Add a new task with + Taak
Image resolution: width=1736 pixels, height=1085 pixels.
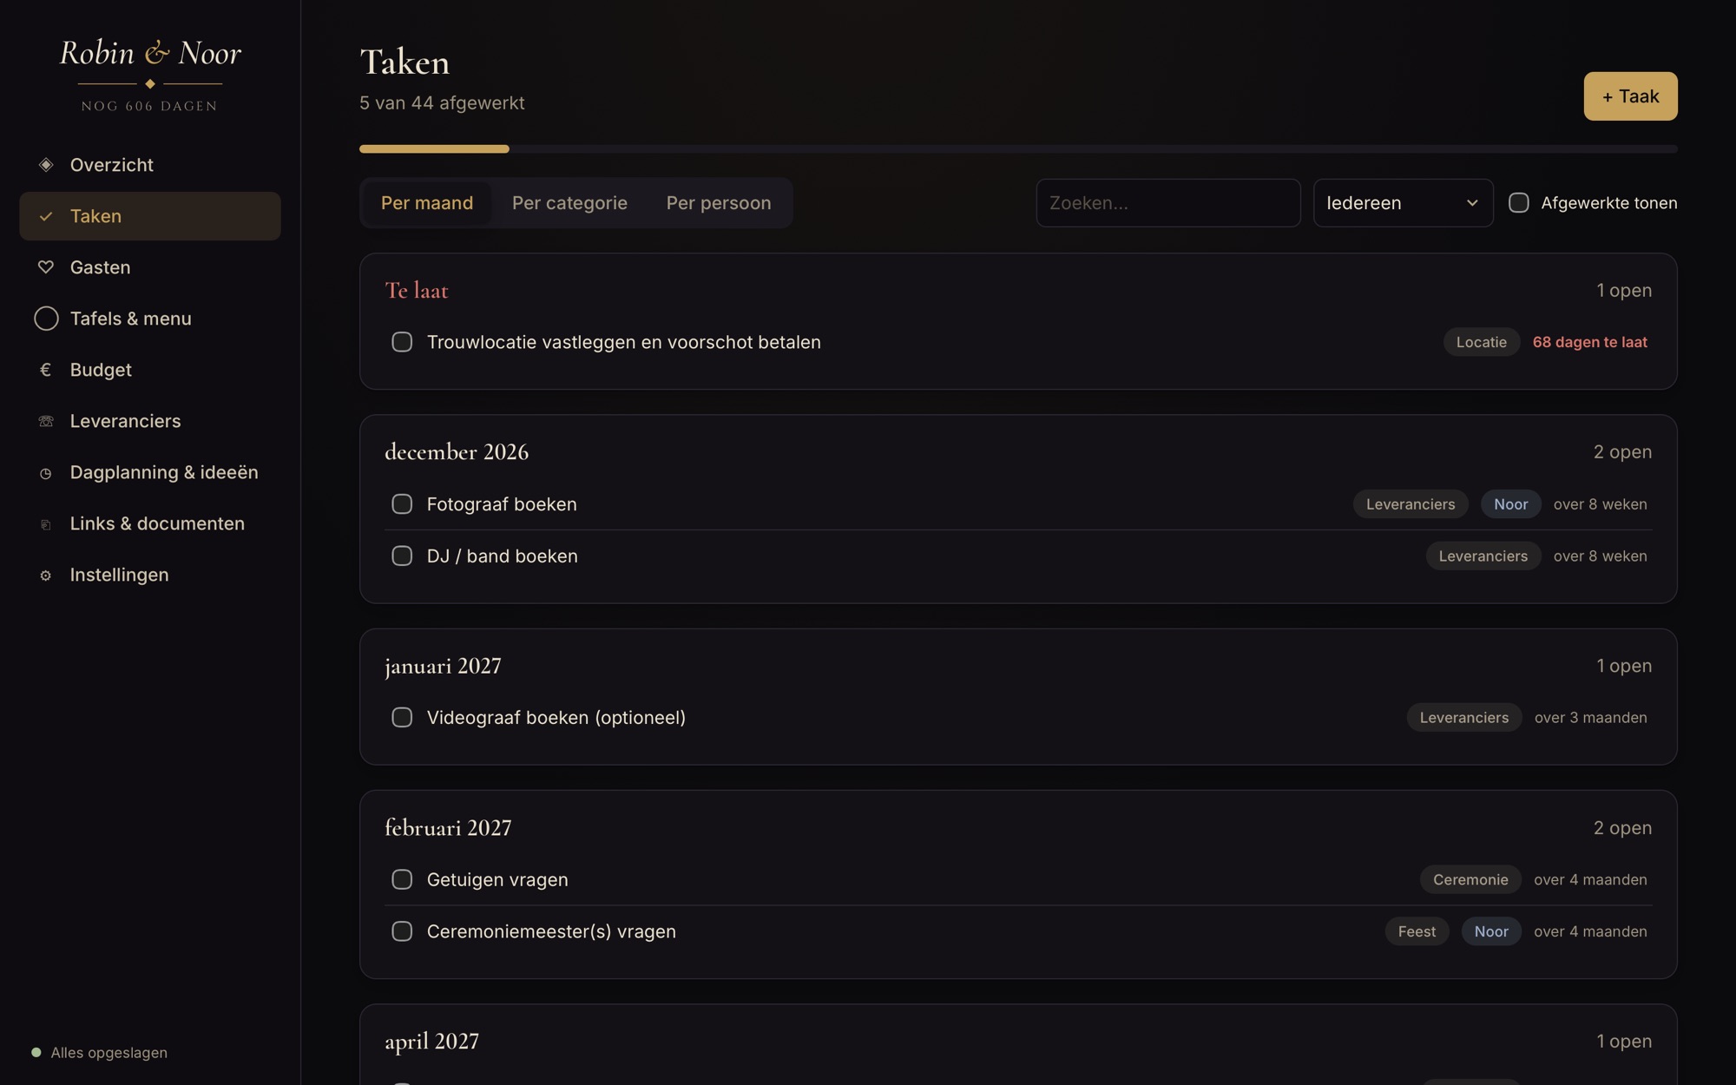pyautogui.click(x=1630, y=96)
